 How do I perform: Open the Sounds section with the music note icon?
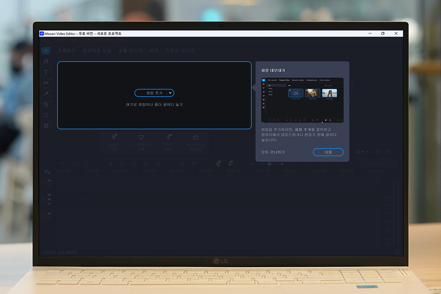(46, 61)
